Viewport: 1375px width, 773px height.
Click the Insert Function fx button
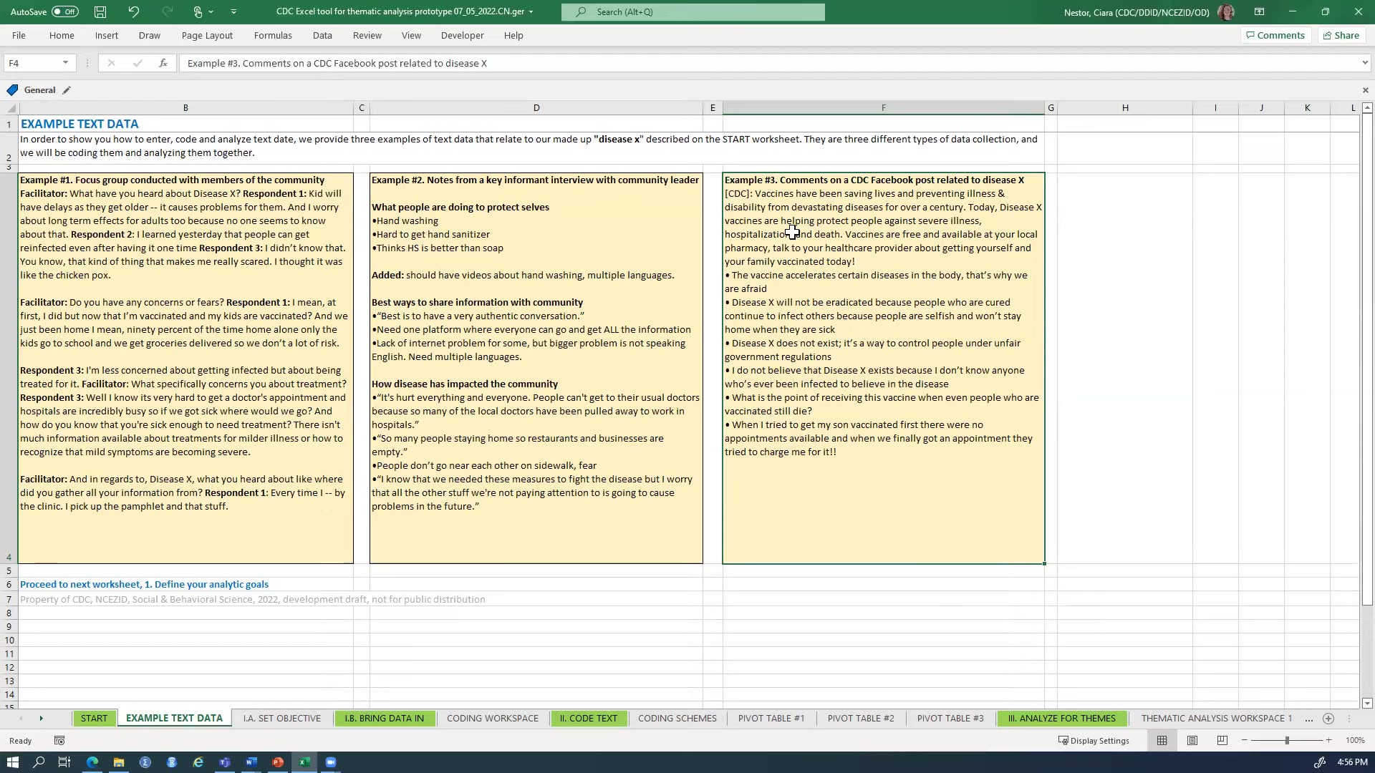163,63
